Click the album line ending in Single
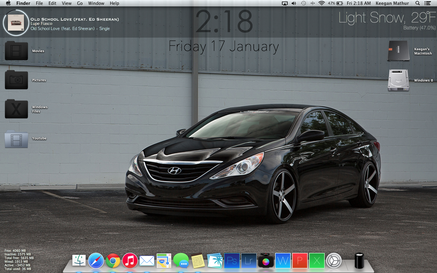The image size is (437, 273). [70, 29]
